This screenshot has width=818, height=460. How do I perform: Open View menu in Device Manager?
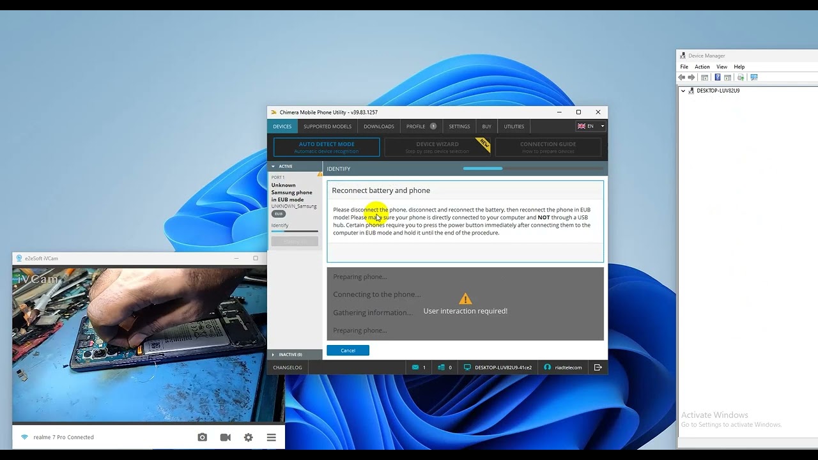point(722,66)
